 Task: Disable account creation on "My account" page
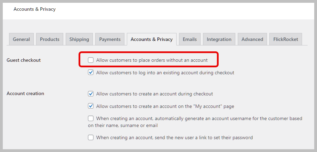click(x=91, y=106)
